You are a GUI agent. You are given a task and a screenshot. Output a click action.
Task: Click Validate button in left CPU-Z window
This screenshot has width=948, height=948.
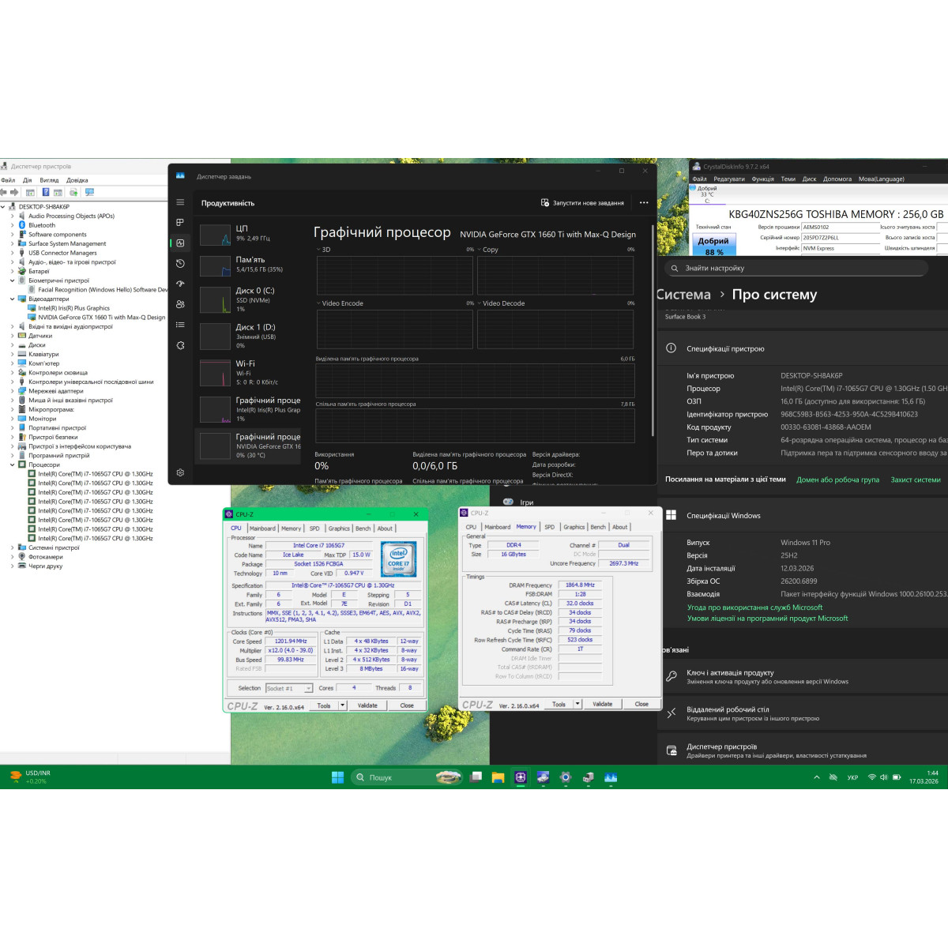pos(367,705)
